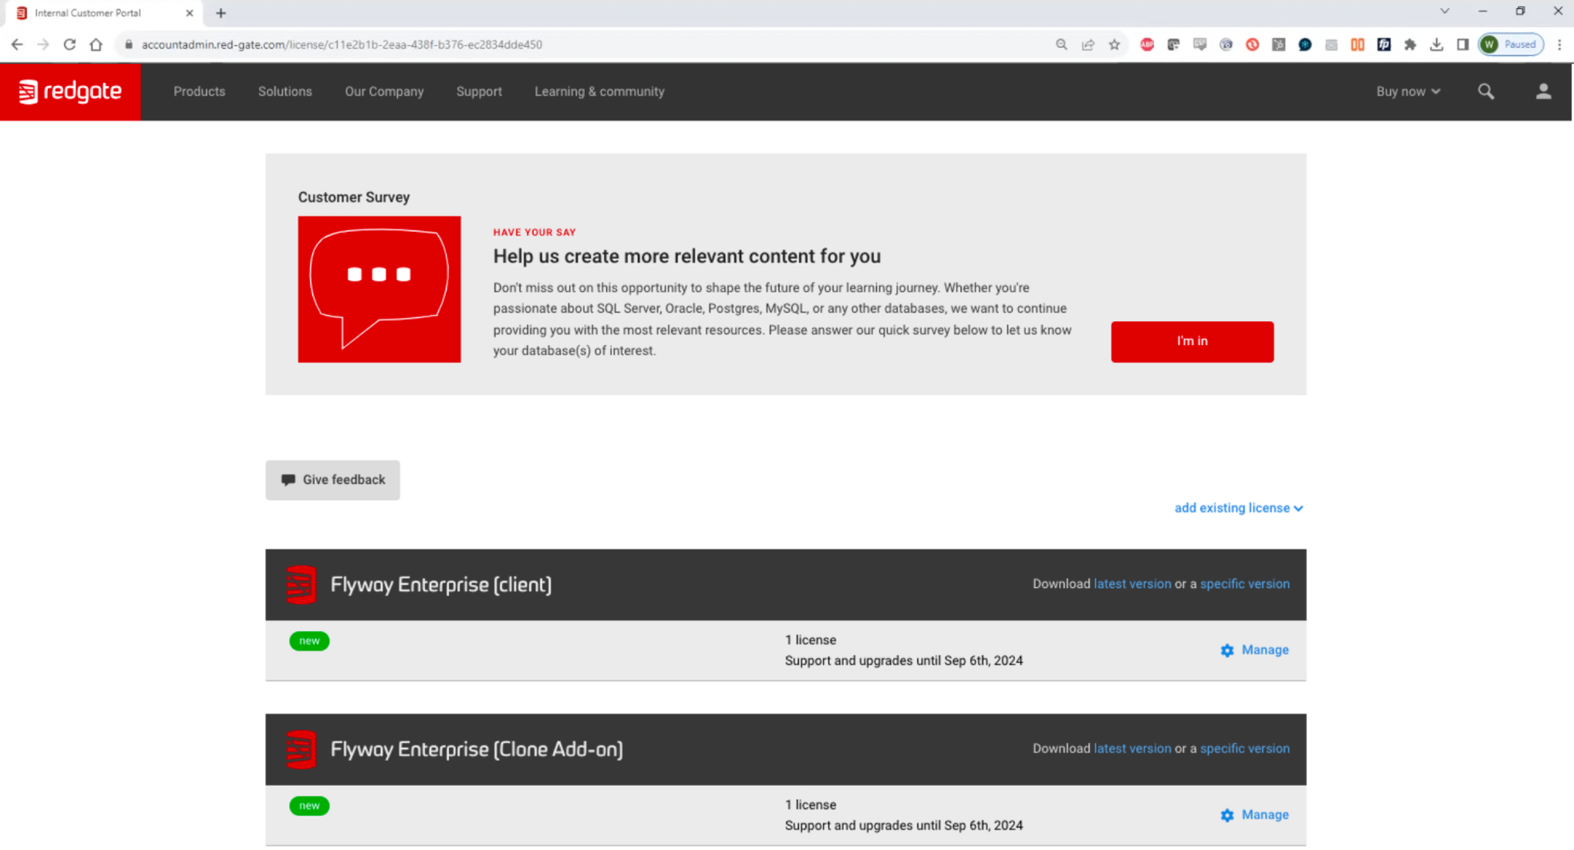Expand the add existing license dropdown
The height and width of the screenshot is (850, 1574).
pos(1238,508)
